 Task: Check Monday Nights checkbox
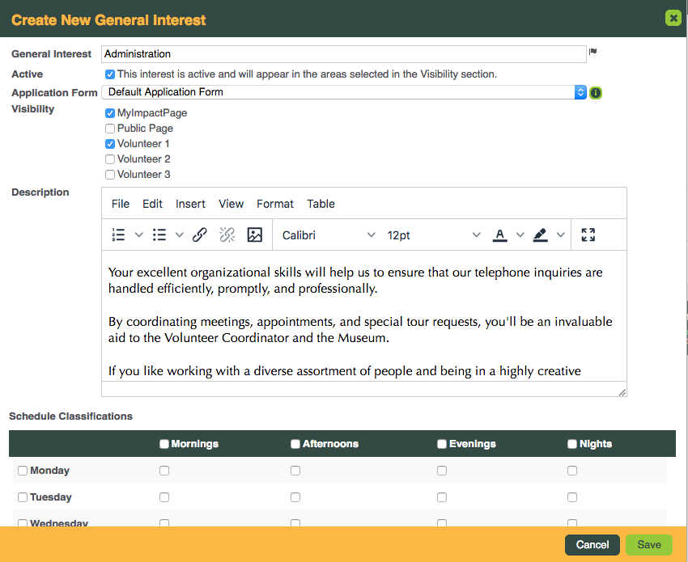(x=572, y=471)
